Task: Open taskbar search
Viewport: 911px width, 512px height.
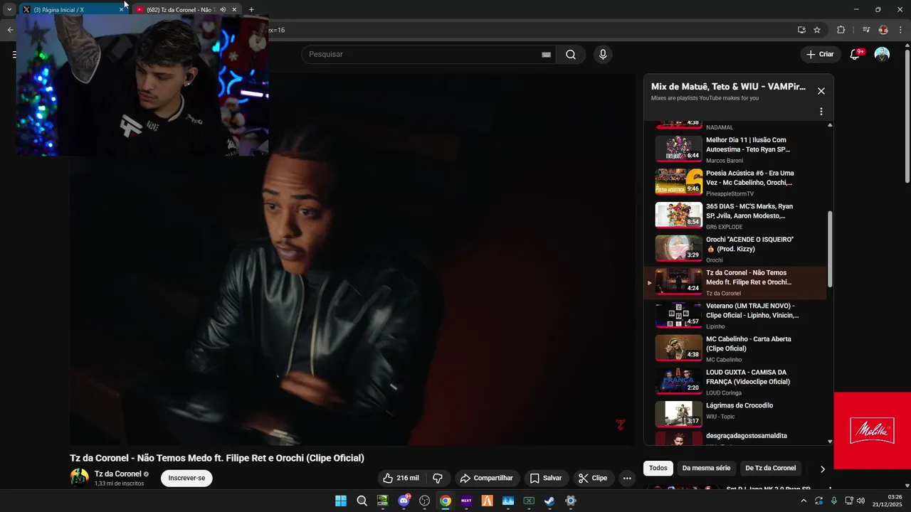Action: click(x=362, y=501)
